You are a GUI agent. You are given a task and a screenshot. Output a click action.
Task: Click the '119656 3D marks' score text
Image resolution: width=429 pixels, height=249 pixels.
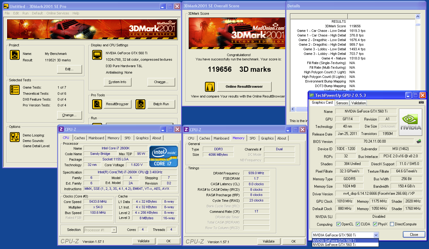239,69
